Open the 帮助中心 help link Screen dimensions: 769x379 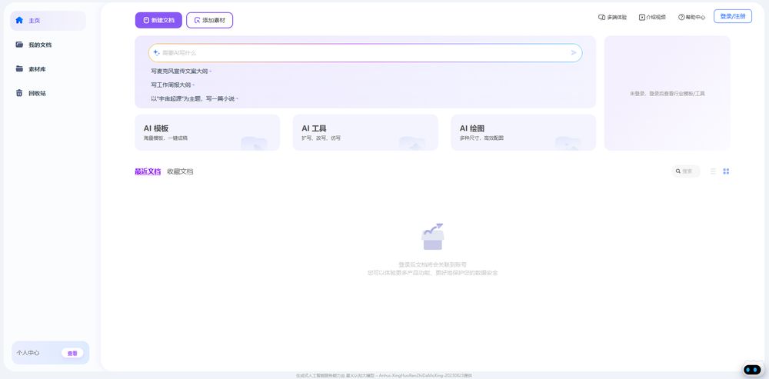[691, 17]
